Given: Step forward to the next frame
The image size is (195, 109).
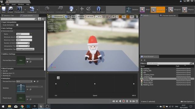Looking at the screenshot, I should click(130, 101).
